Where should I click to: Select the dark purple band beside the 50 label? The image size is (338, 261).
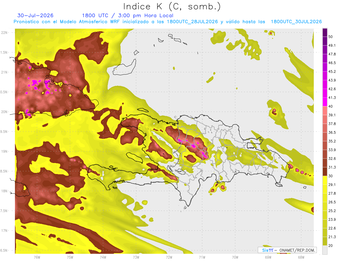[325, 32]
